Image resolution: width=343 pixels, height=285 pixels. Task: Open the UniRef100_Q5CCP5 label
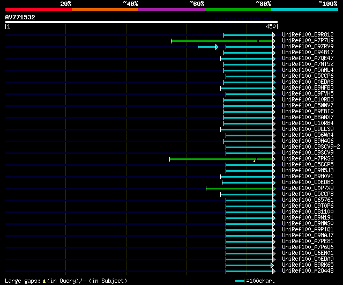coord(308,165)
